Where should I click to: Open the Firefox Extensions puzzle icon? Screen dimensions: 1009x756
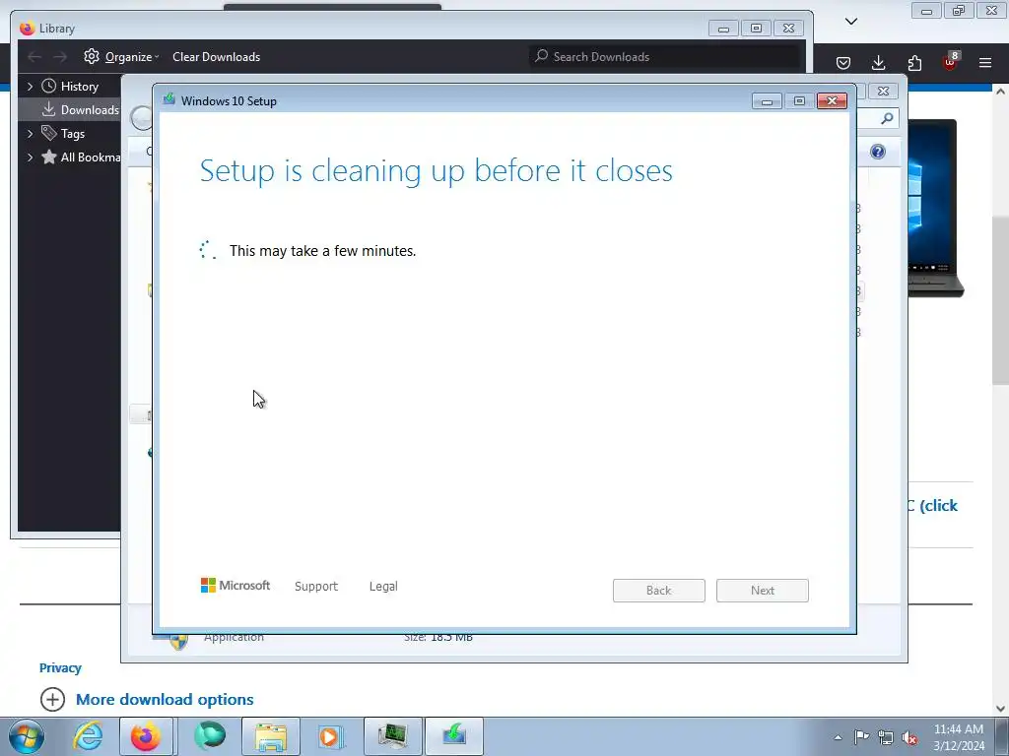point(914,62)
